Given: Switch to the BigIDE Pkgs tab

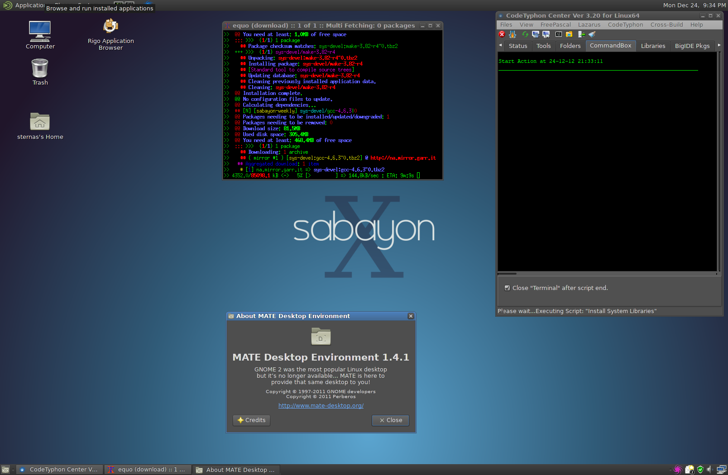Looking at the screenshot, I should click(x=692, y=46).
